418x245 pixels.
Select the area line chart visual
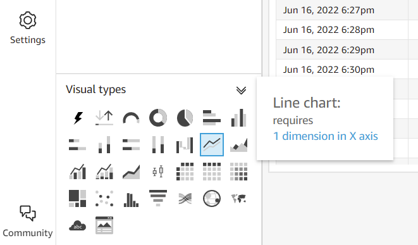238,144
